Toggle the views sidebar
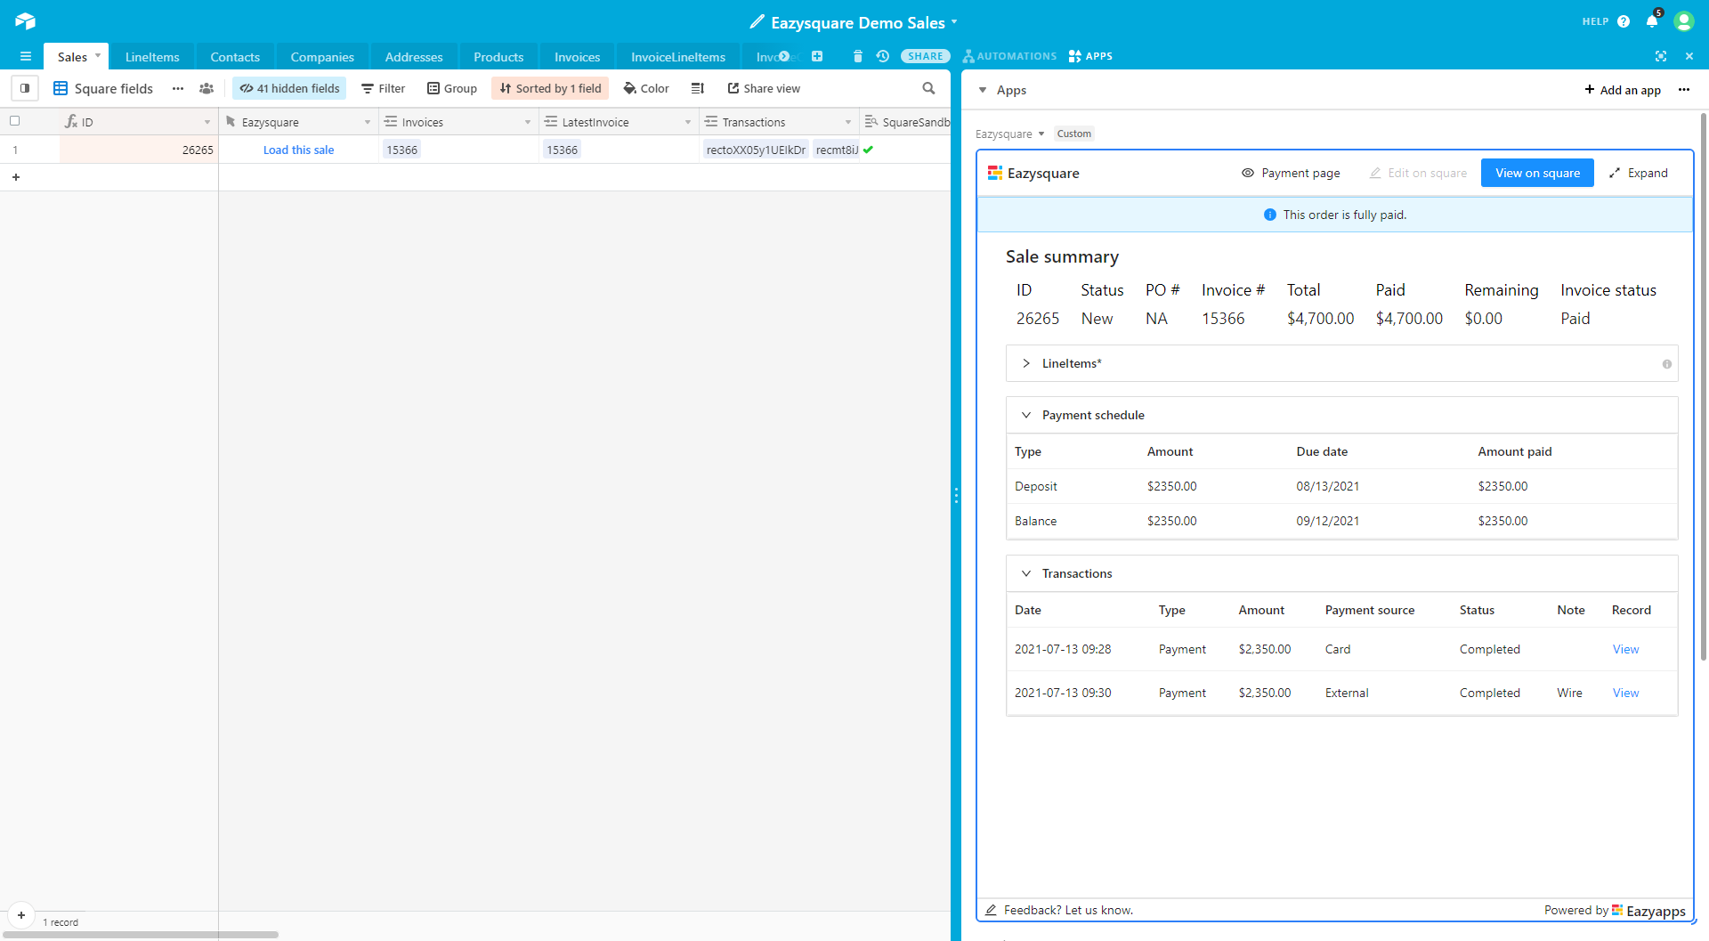 (25, 88)
